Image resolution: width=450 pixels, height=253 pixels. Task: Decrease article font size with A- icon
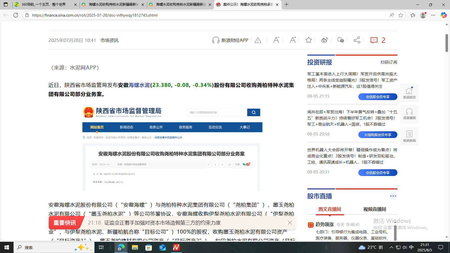coord(276,40)
